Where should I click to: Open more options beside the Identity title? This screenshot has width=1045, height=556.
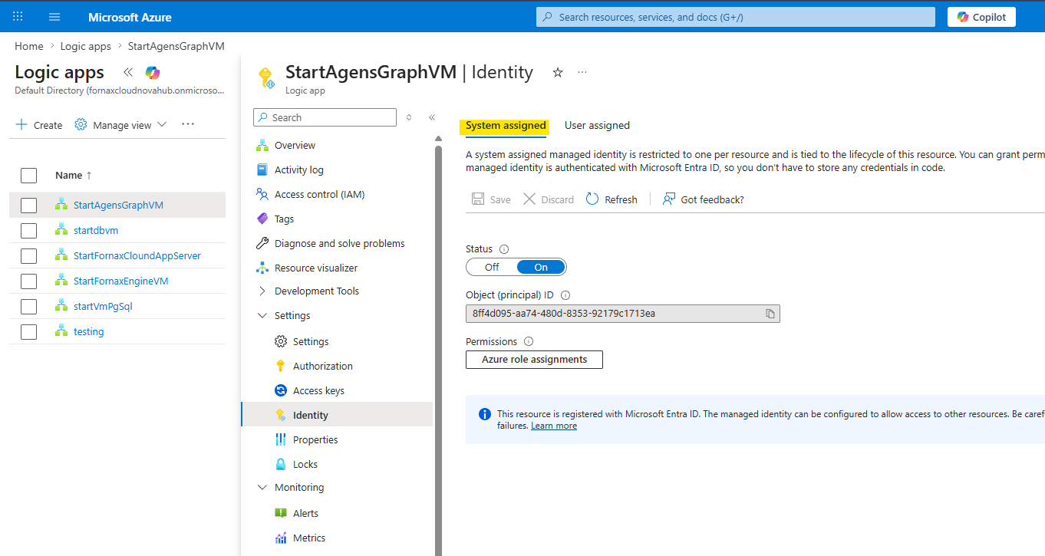coord(582,72)
